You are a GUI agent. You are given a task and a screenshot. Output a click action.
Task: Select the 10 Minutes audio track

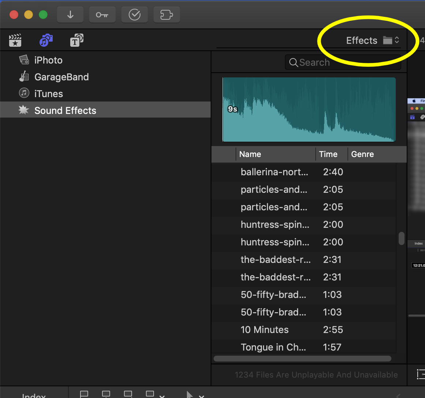tap(264, 330)
